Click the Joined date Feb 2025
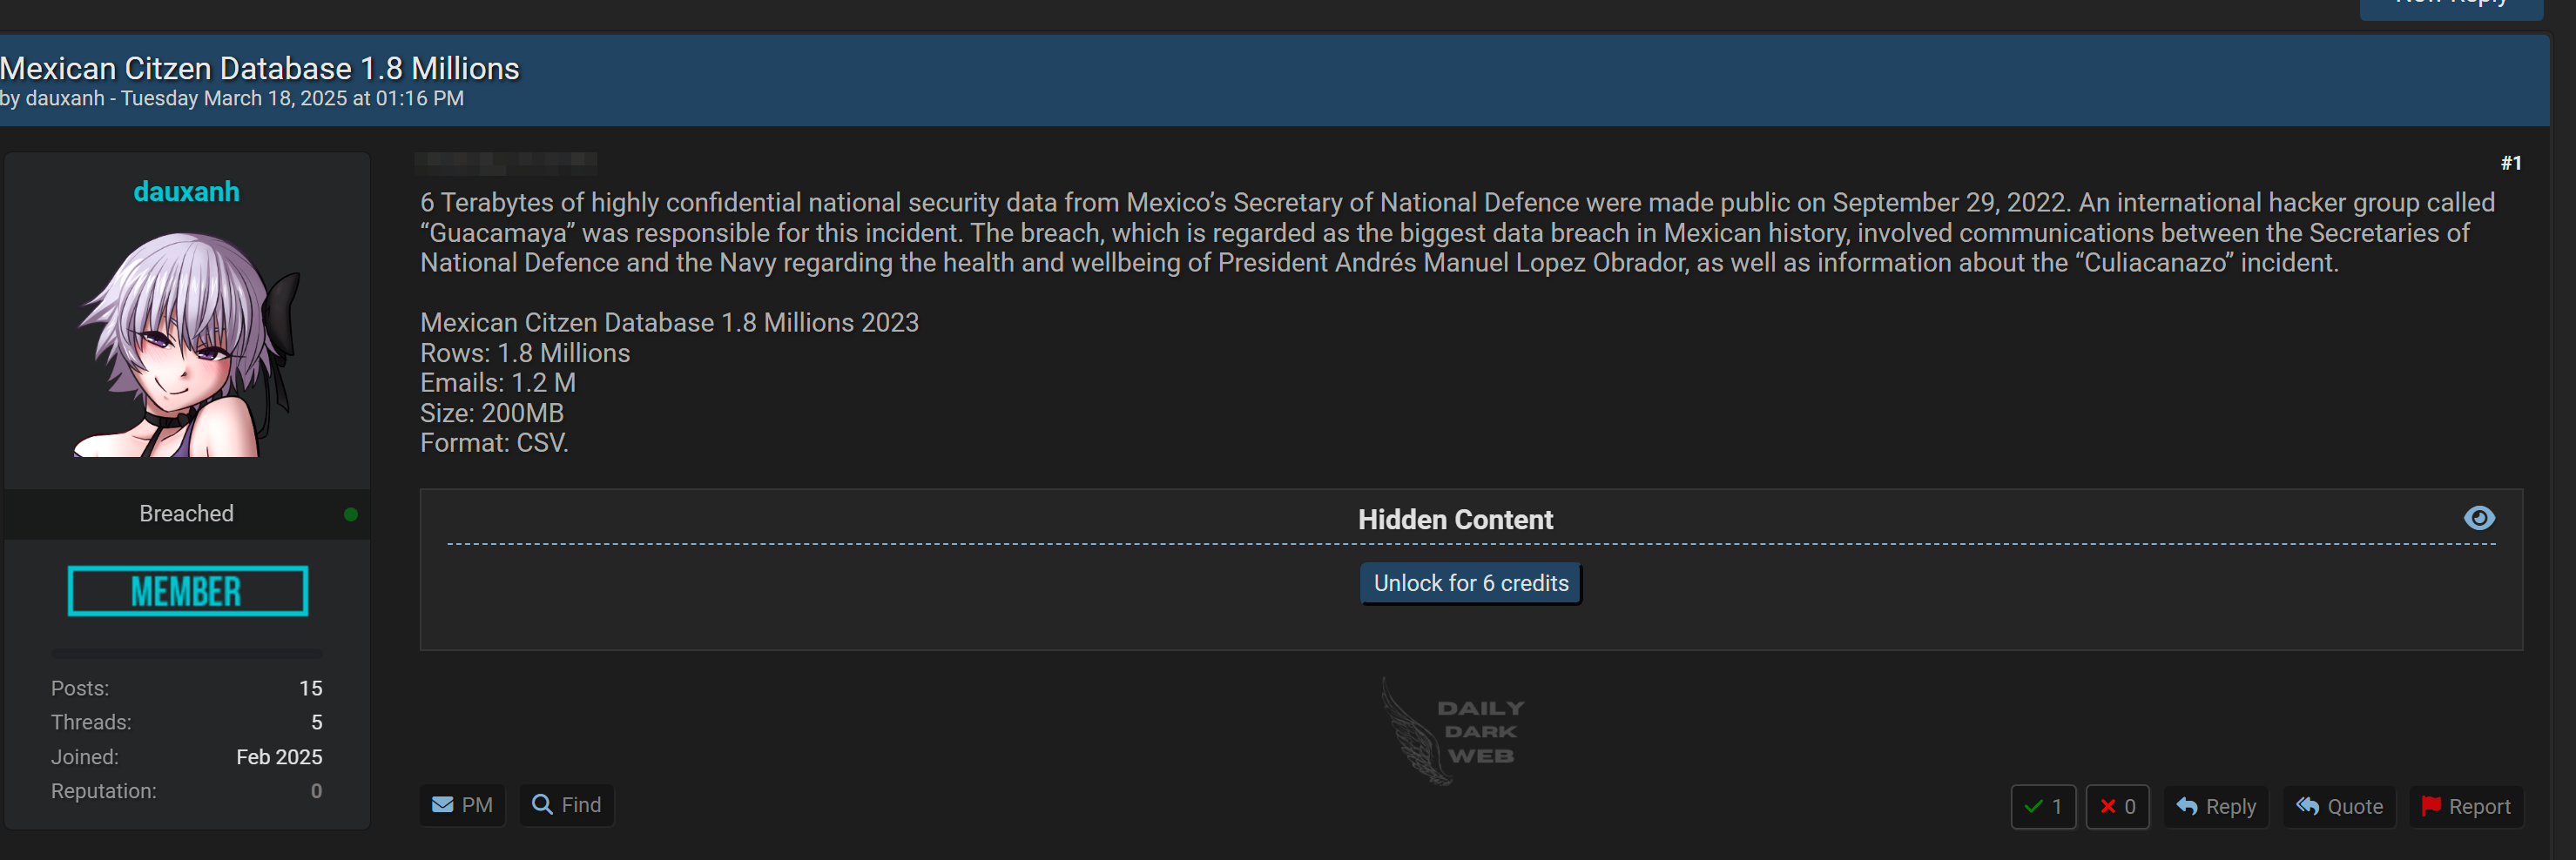 [279, 757]
